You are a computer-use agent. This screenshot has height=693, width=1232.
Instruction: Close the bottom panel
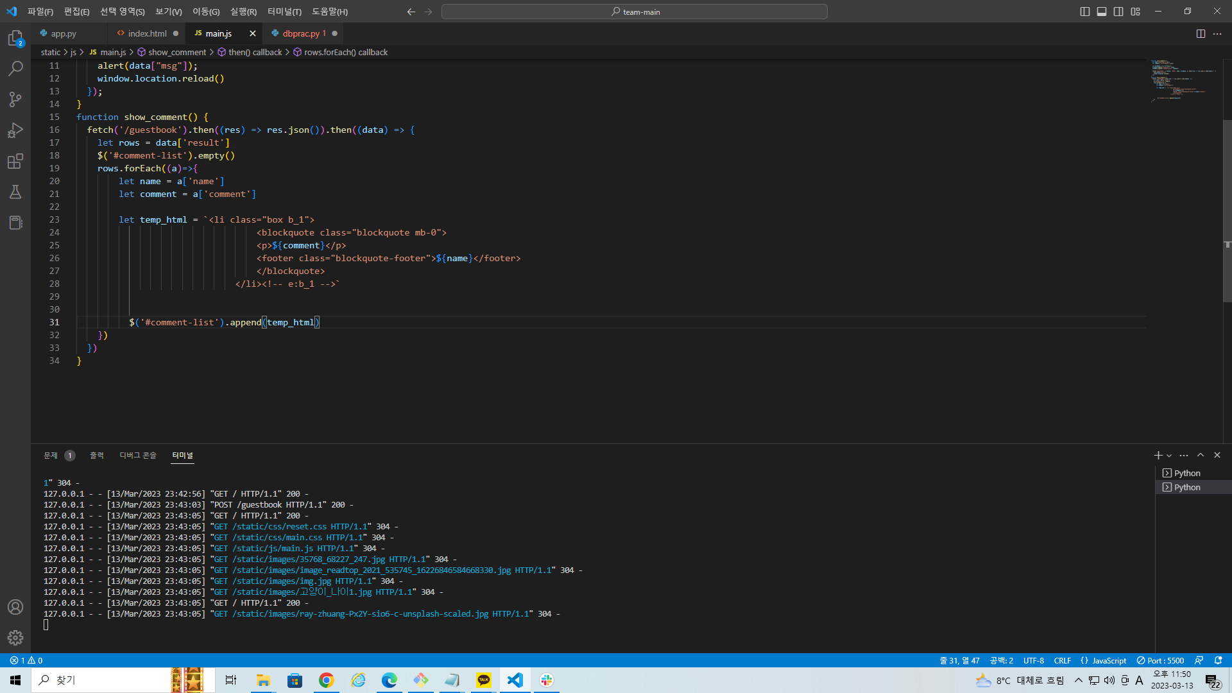[x=1217, y=456]
